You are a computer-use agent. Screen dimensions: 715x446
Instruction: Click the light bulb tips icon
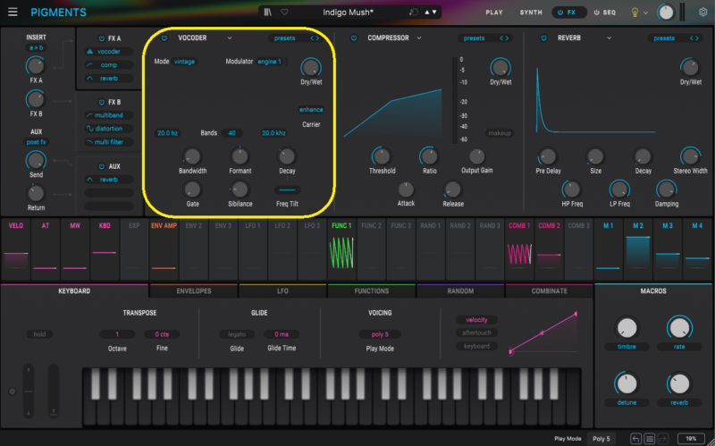(635, 13)
